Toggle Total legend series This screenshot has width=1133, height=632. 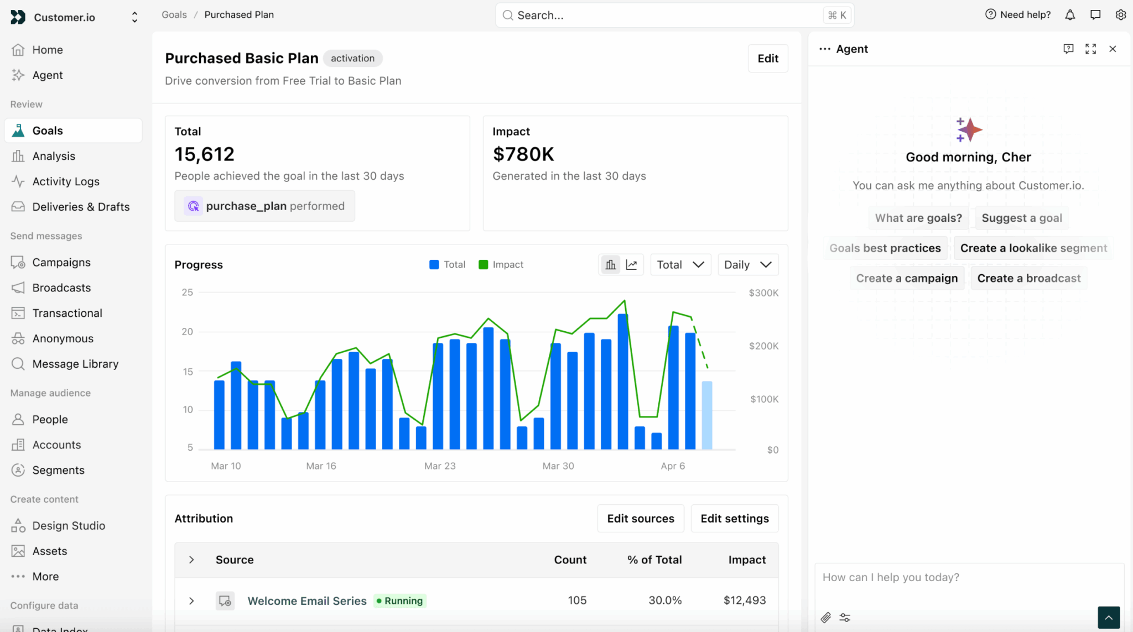click(x=448, y=265)
